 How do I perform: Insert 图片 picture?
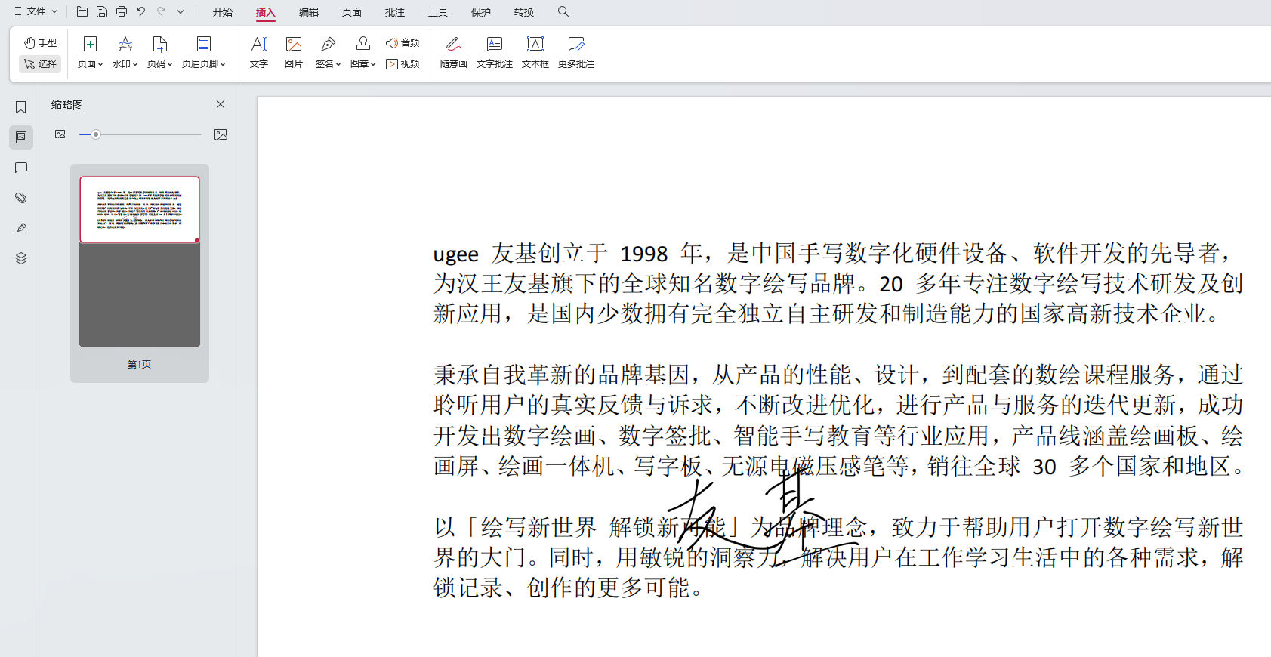pyautogui.click(x=294, y=53)
